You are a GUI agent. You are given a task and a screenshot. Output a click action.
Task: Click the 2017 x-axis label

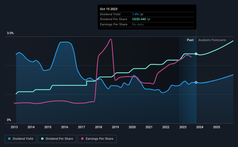[81, 127]
